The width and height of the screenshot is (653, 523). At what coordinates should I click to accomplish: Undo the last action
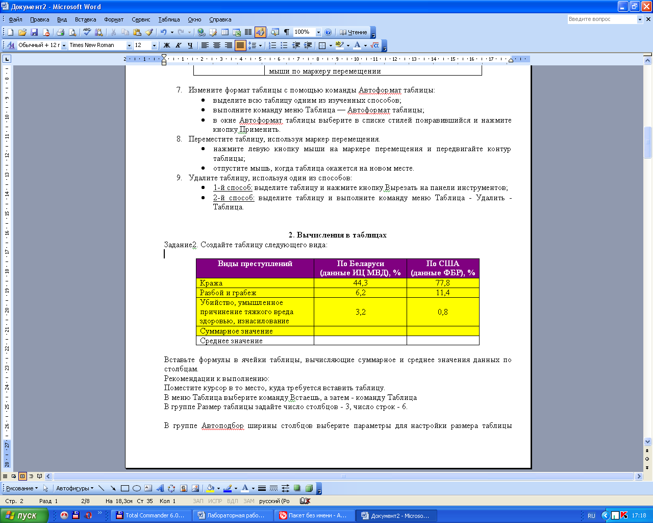[163, 32]
